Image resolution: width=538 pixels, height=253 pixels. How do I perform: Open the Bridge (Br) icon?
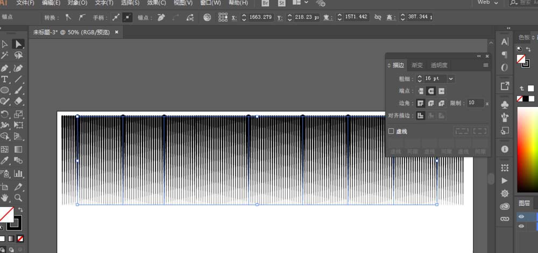point(264,3)
